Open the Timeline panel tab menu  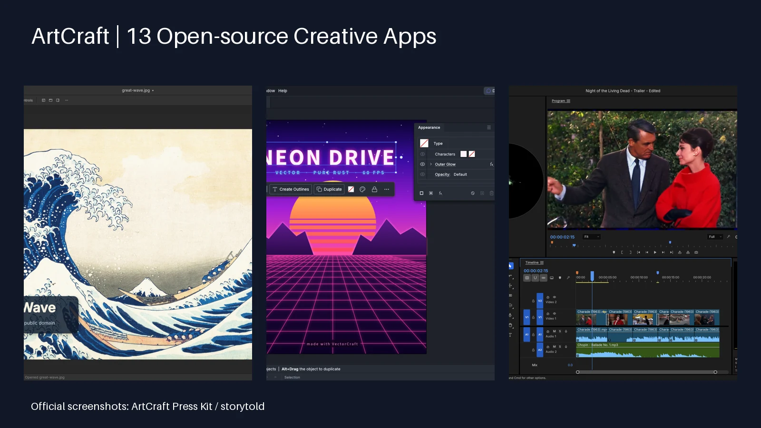click(542, 263)
